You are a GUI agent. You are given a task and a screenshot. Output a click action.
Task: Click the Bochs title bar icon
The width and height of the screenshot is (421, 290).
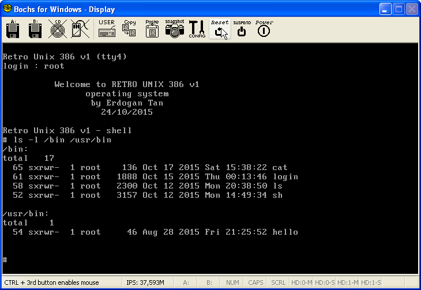pos(8,9)
